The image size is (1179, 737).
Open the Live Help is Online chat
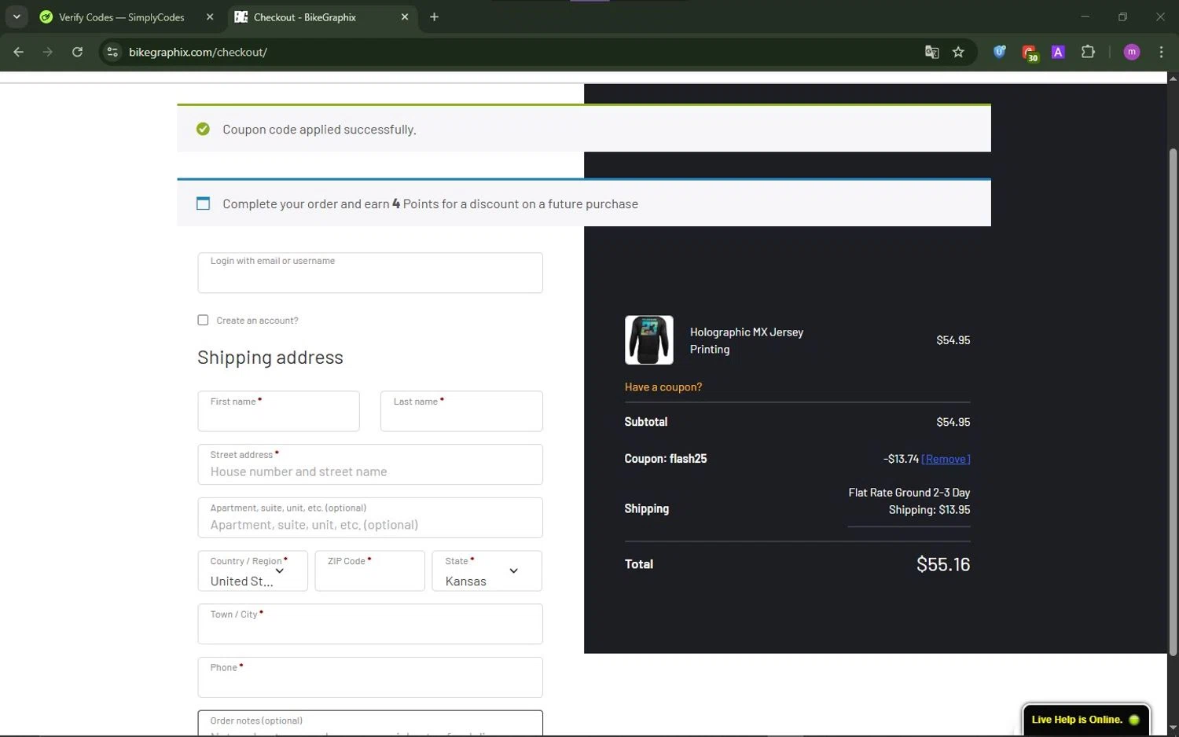coord(1085,720)
